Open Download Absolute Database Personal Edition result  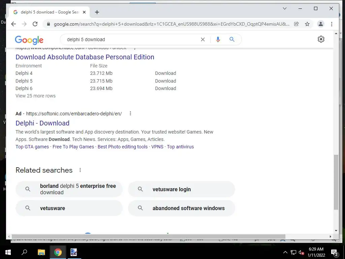click(85, 57)
